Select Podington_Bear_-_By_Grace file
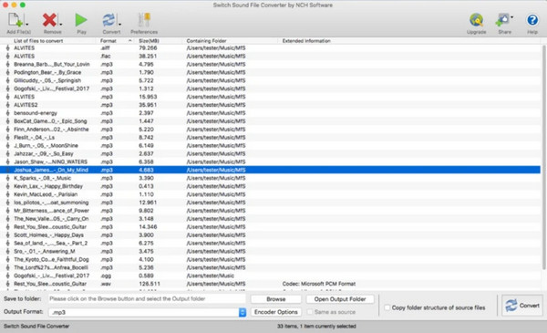This screenshot has height=333, width=547. 271,72
